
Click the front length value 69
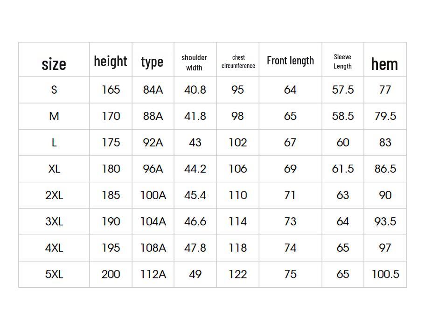pyautogui.click(x=290, y=169)
